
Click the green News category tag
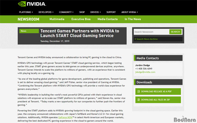pyautogui.click(x=29, y=31)
